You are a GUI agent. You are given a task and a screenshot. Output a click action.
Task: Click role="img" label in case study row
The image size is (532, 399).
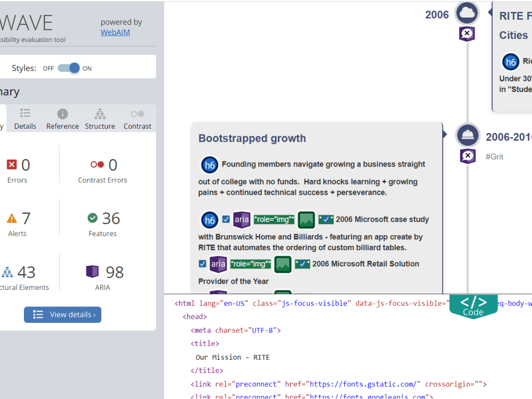coord(274,220)
